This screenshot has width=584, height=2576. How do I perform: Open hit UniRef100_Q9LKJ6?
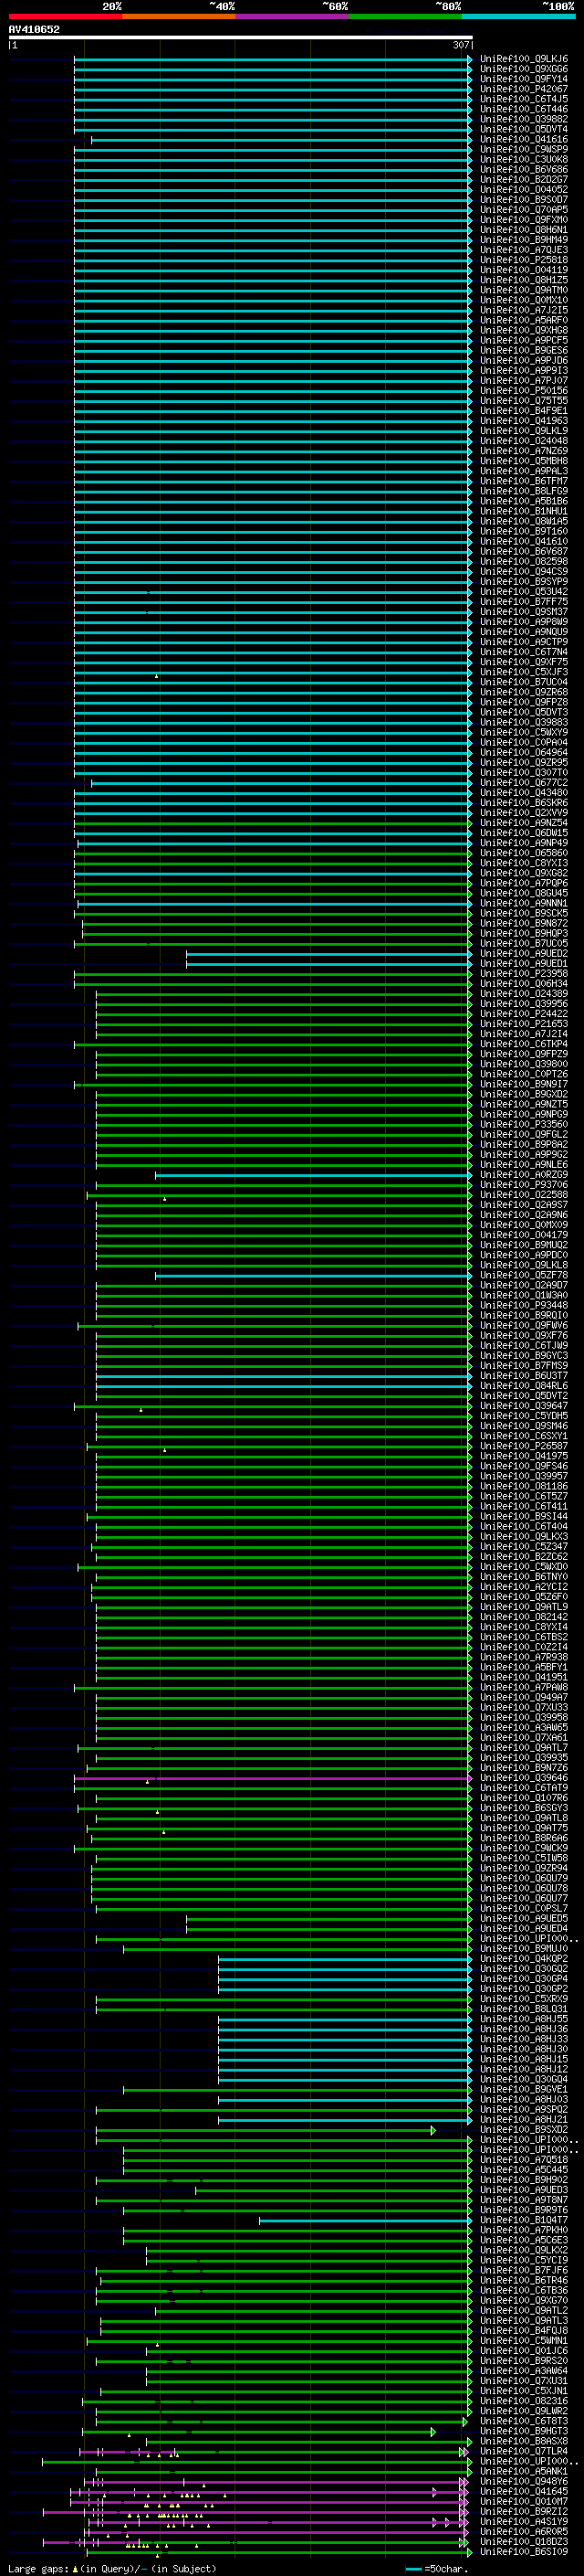click(524, 59)
